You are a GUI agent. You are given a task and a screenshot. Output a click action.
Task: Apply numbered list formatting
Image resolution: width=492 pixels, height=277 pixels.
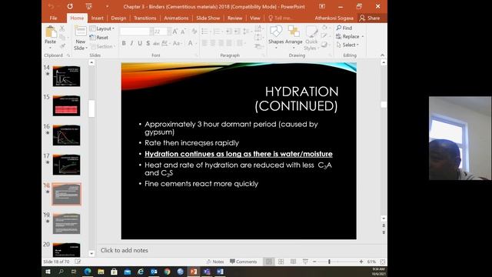[218, 32]
